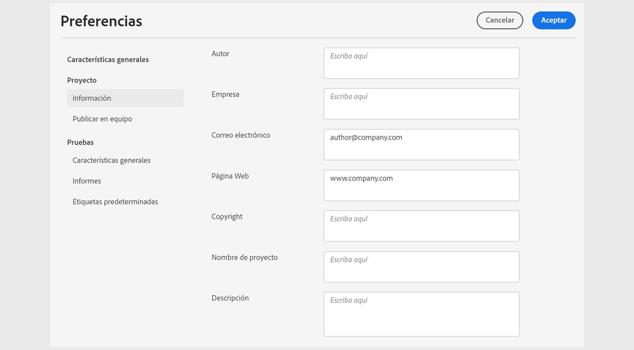Click the Descripción label text
Image resolution: width=634 pixels, height=350 pixels.
coord(230,298)
